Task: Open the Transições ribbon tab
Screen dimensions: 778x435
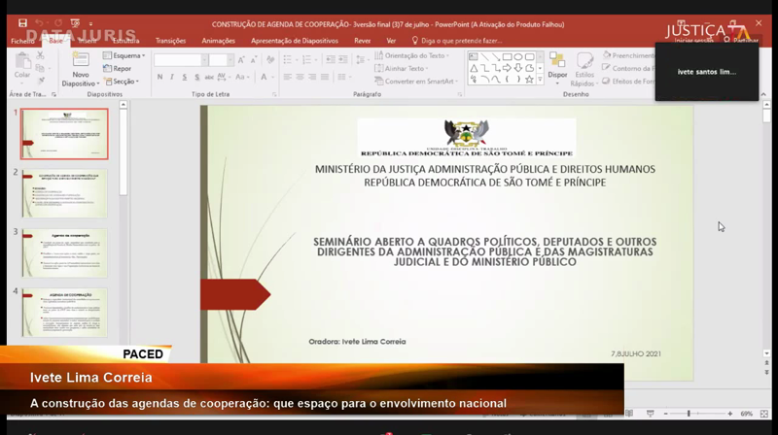Action: [x=170, y=41]
